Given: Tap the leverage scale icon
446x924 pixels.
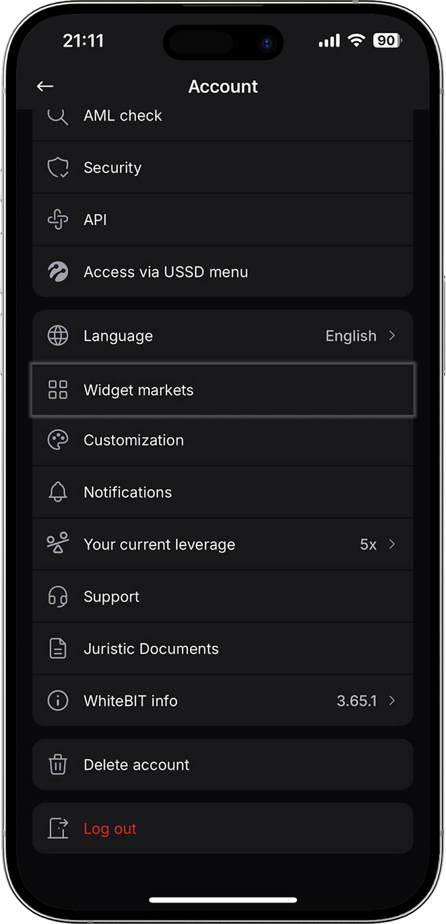Looking at the screenshot, I should click(58, 544).
